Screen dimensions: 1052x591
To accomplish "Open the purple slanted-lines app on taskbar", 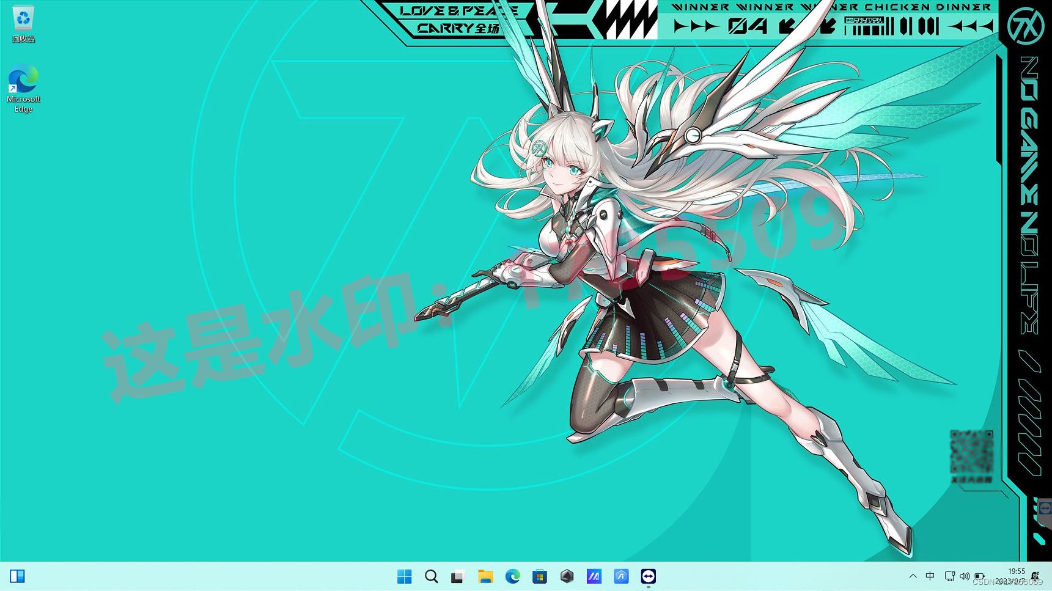I will [594, 576].
